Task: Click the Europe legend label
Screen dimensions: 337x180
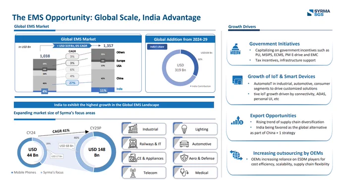Action: click(x=121, y=60)
